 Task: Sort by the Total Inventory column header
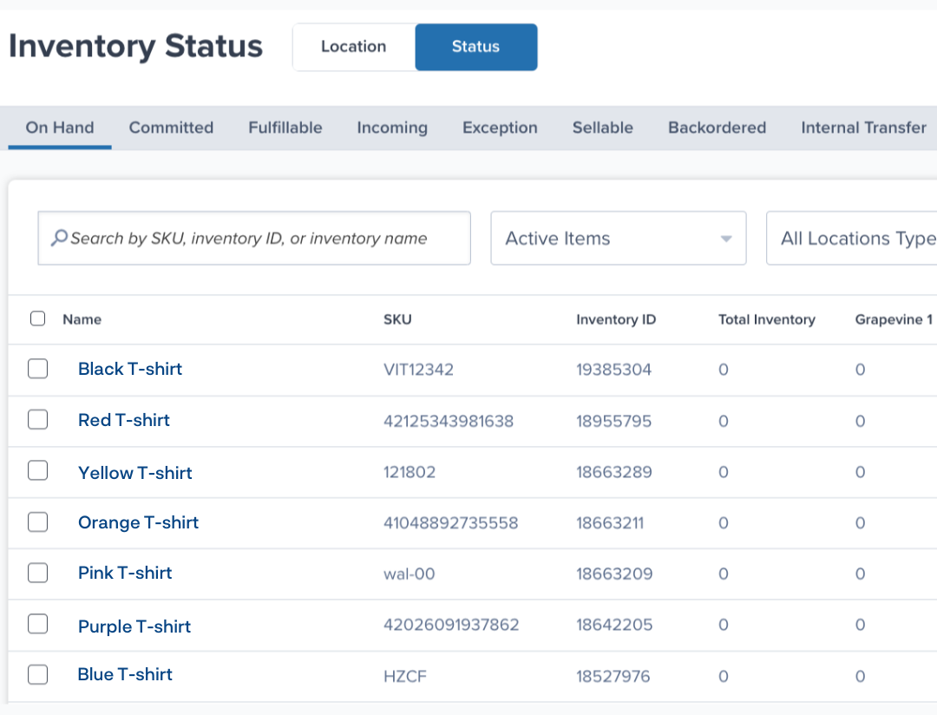tap(766, 319)
